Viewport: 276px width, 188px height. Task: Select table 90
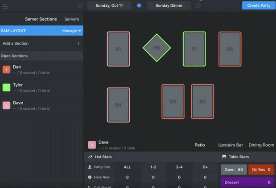[x=118, y=49]
